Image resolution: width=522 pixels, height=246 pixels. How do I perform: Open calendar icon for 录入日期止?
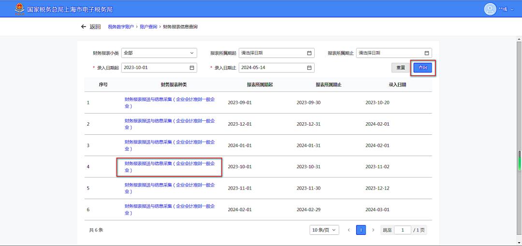[x=309, y=68]
